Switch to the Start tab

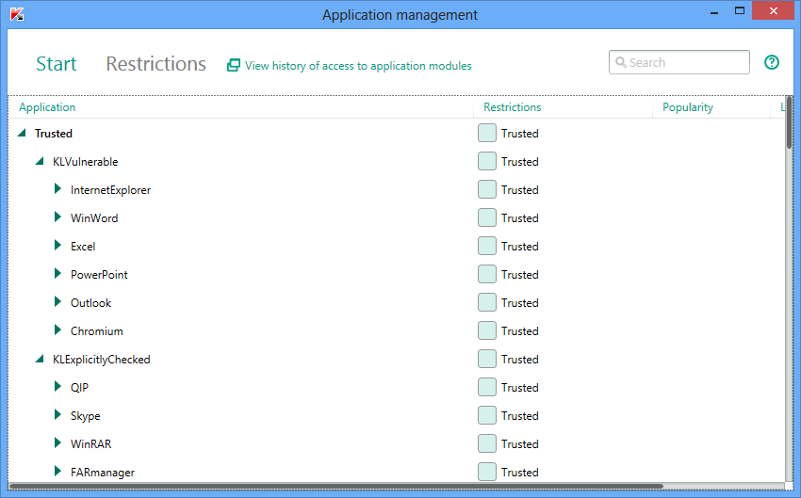[x=57, y=64]
